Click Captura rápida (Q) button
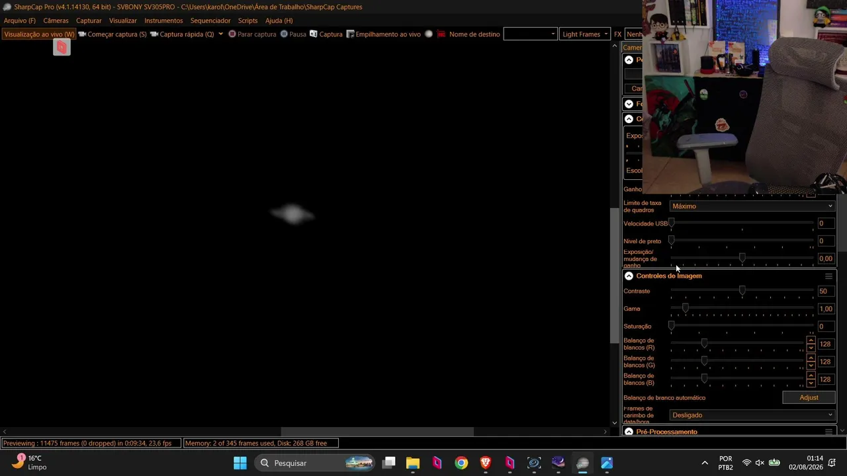 click(x=182, y=34)
